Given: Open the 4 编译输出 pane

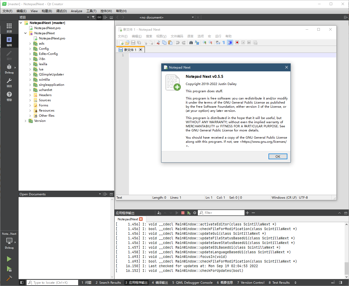Looking at the screenshot, I should pyautogui.click(x=160, y=283).
